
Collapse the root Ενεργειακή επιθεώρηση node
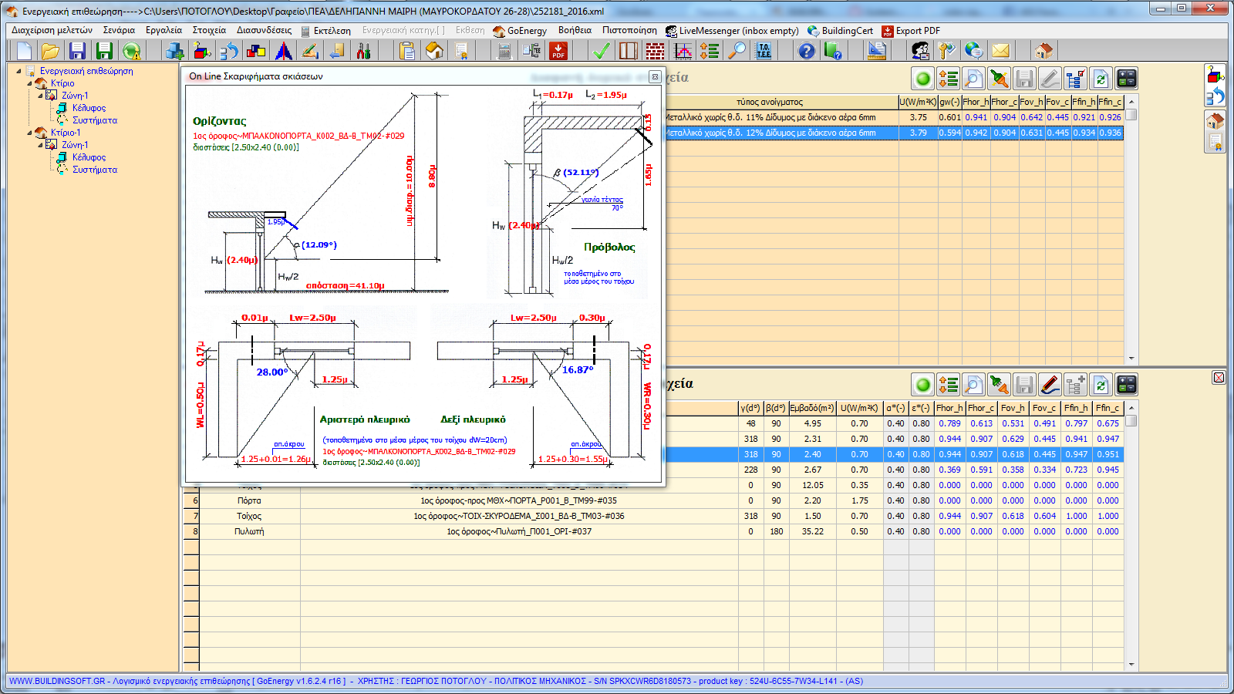point(19,71)
